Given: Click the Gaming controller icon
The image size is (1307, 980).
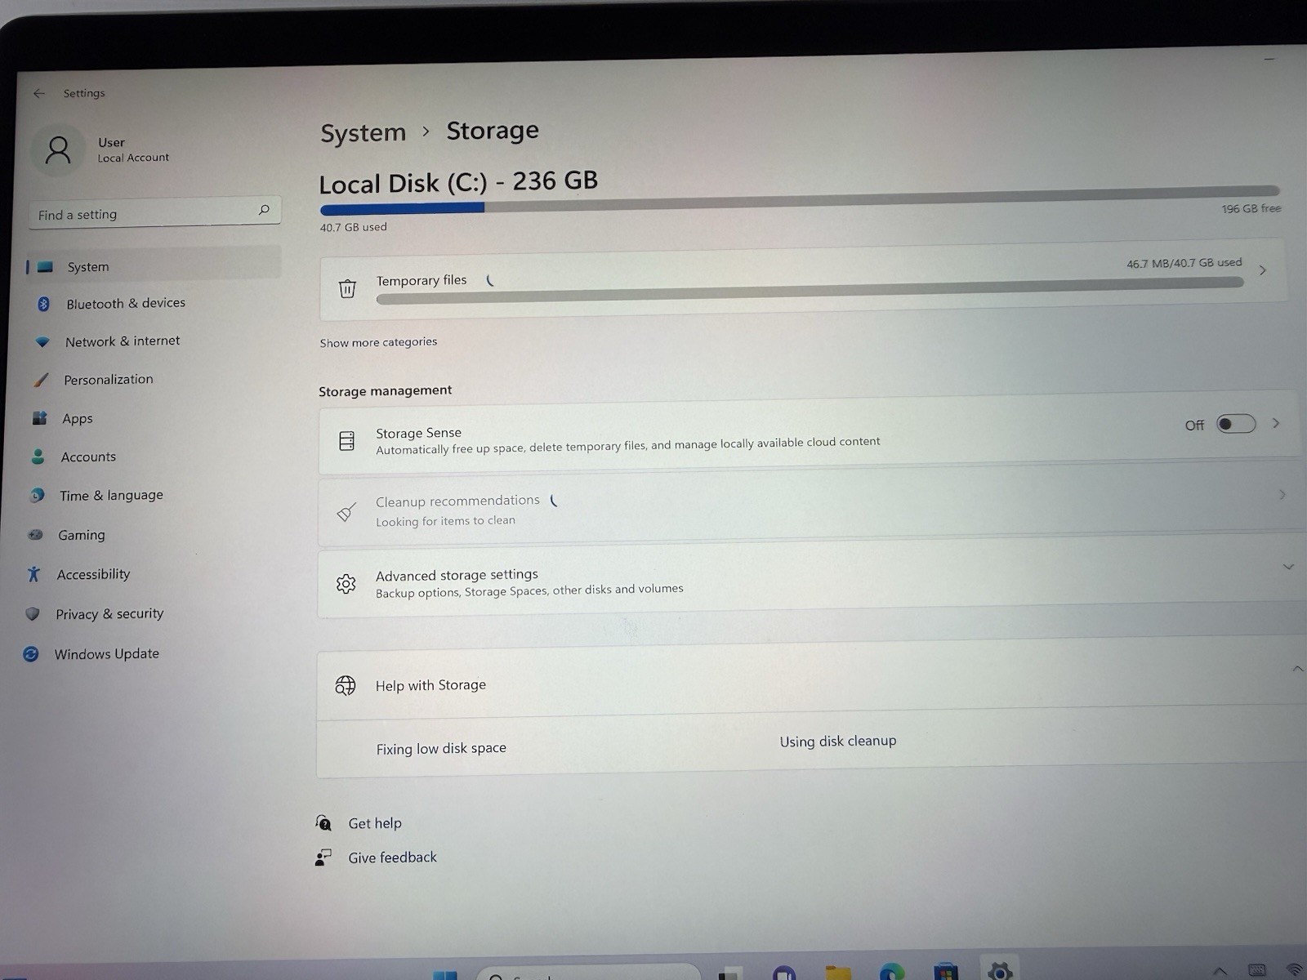Looking at the screenshot, I should (x=35, y=535).
